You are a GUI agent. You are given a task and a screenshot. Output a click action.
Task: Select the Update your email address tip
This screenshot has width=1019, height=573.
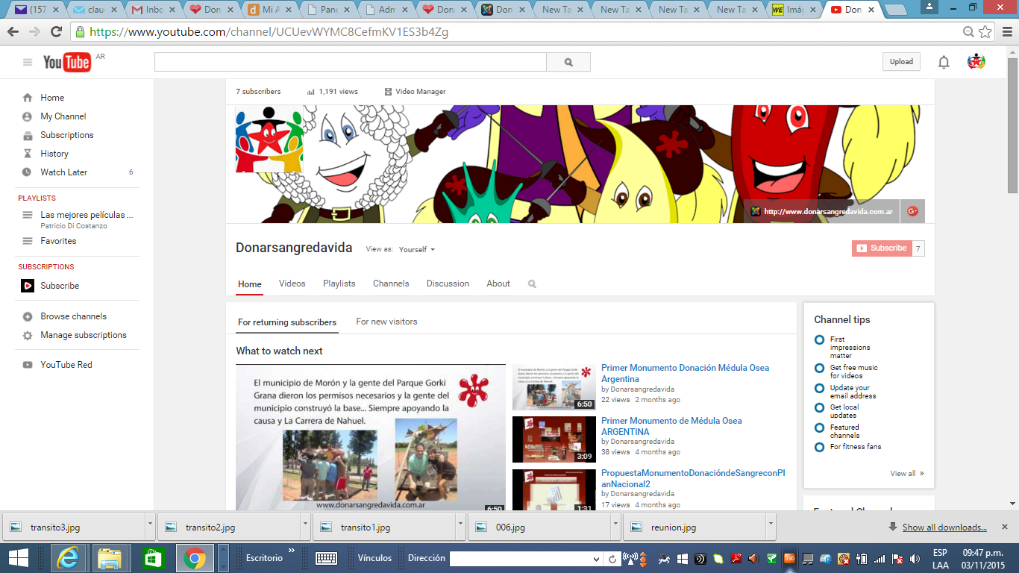819,389
